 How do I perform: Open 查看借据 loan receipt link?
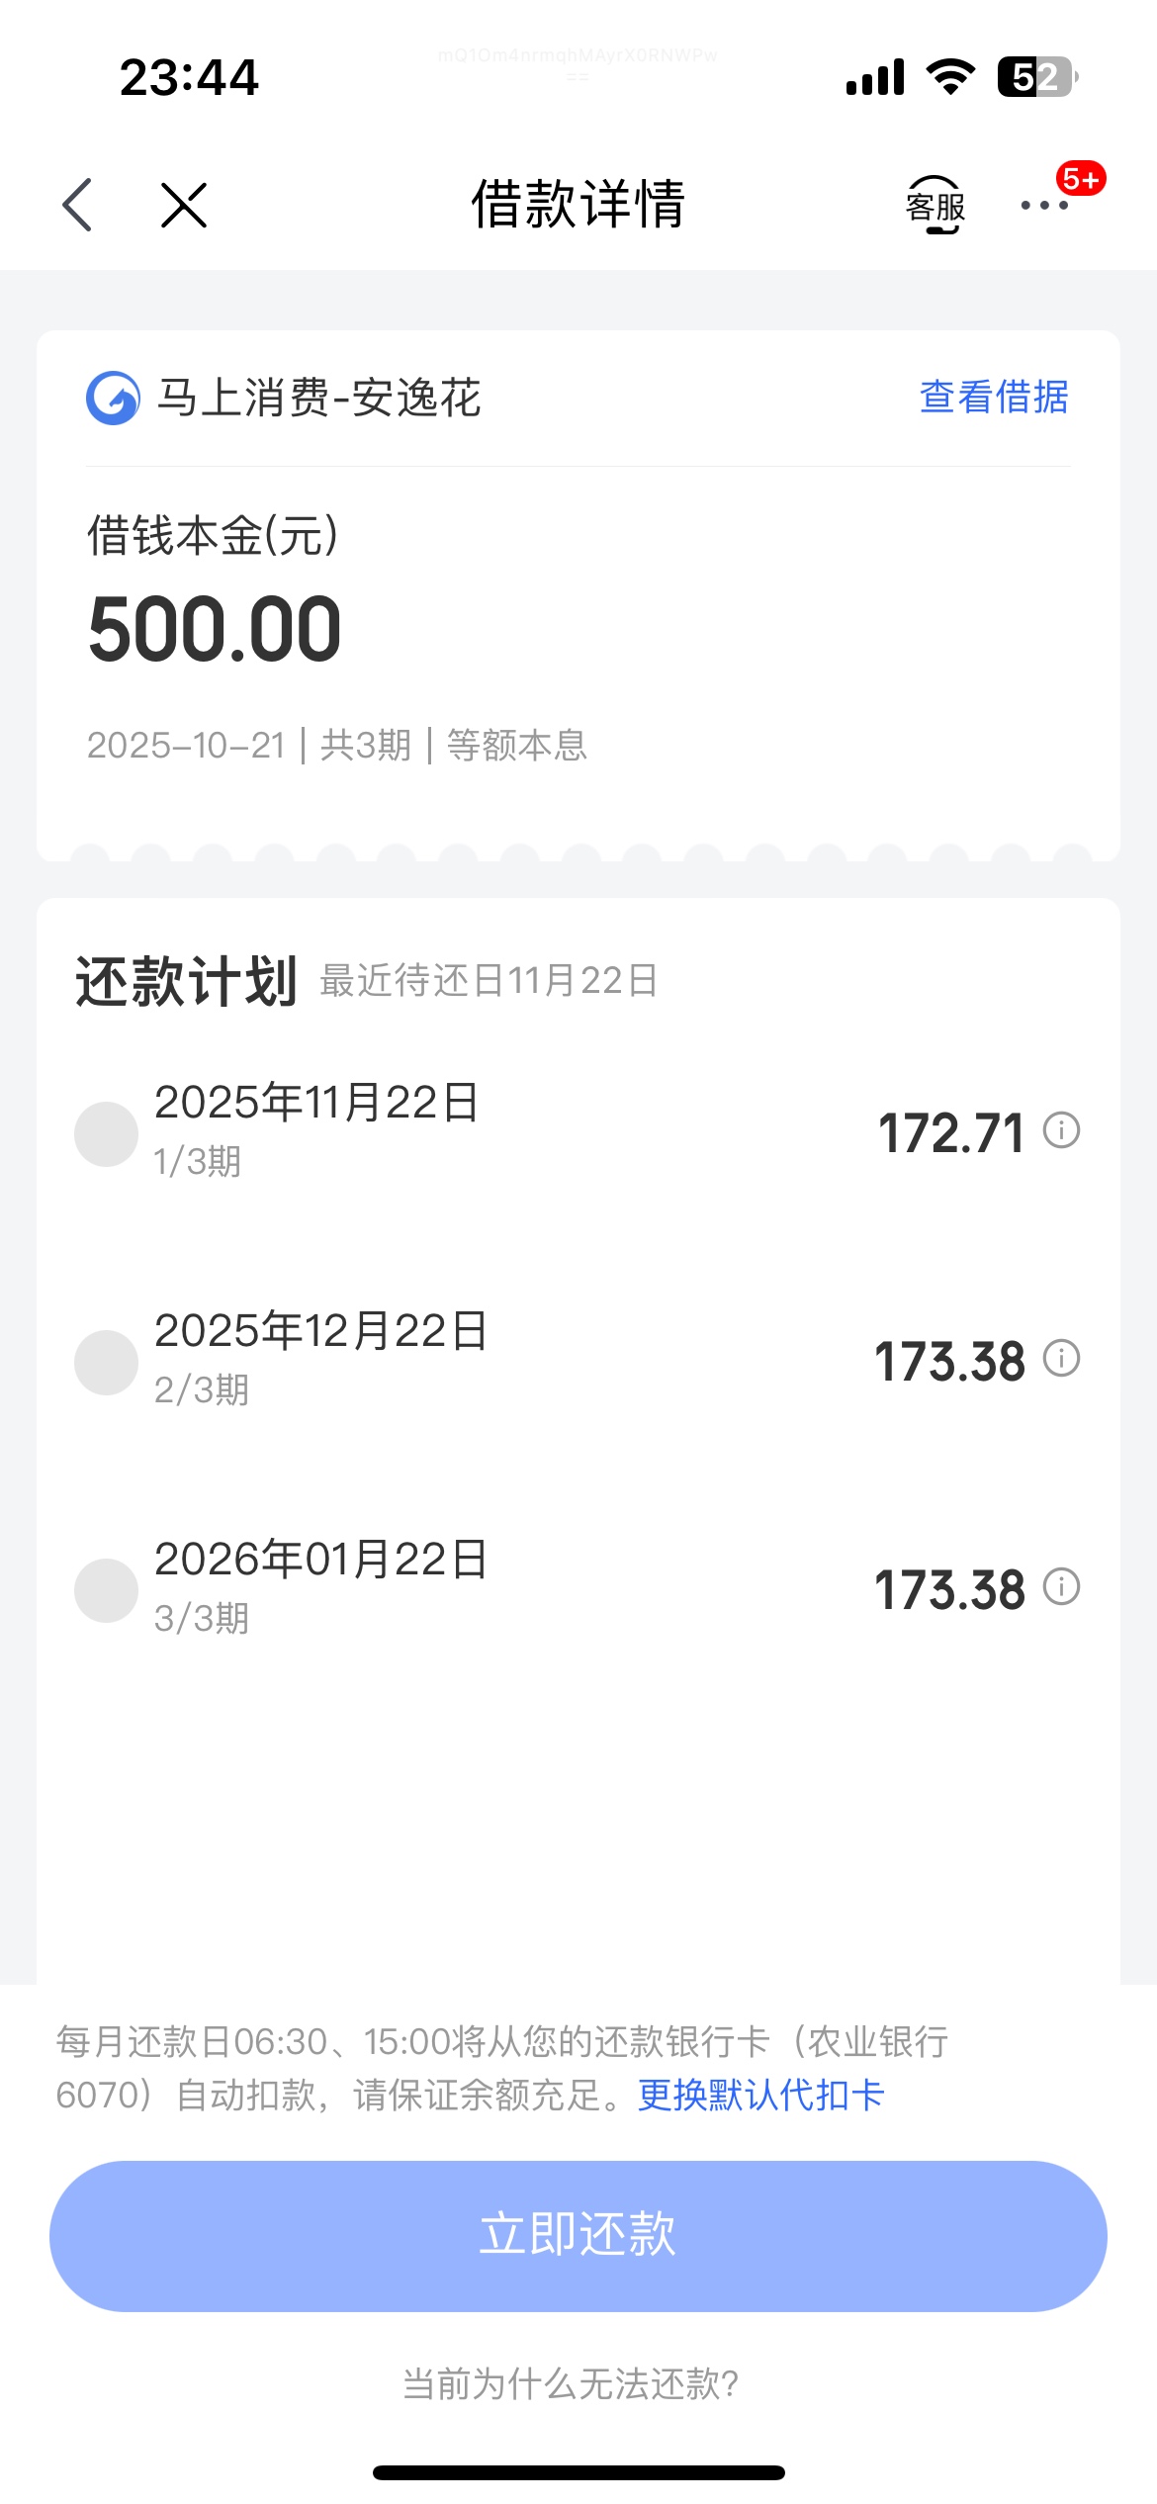(993, 398)
